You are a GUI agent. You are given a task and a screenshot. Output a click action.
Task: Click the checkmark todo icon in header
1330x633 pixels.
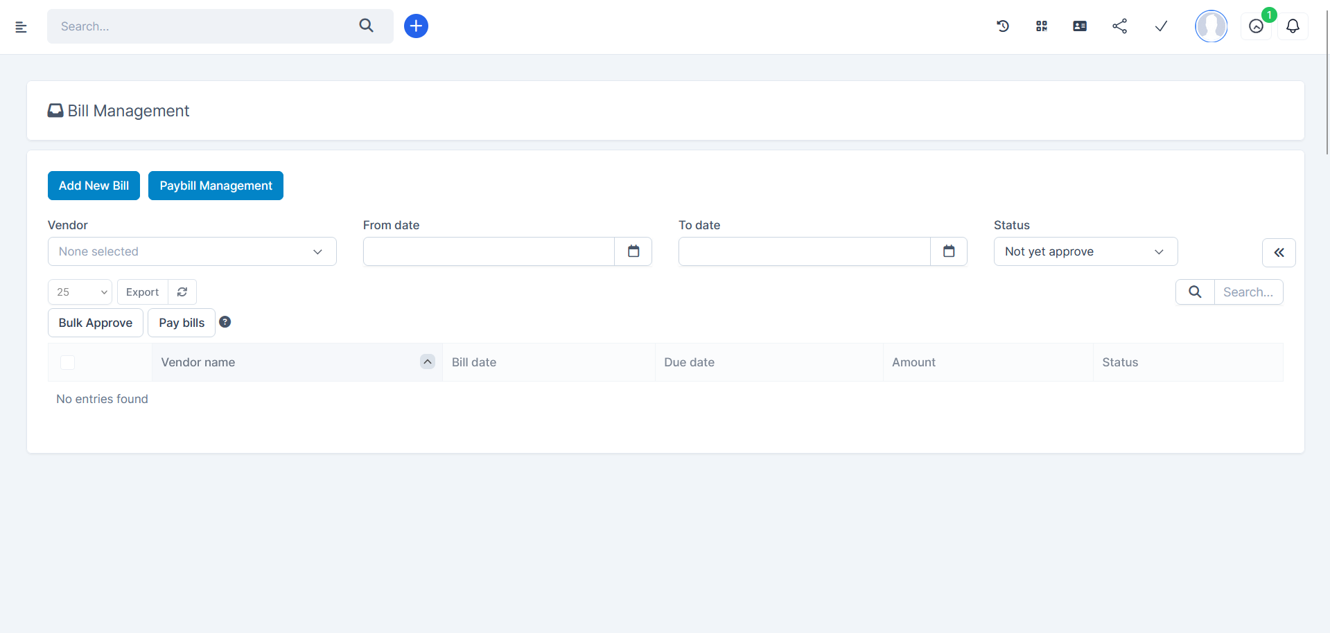[1161, 26]
